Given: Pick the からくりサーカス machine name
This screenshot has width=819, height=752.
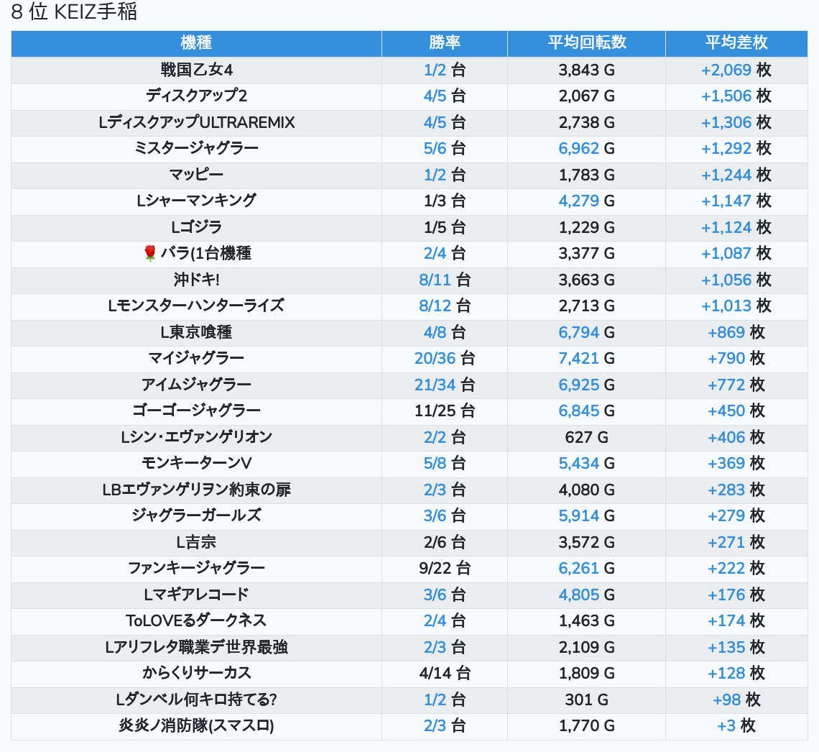Looking at the screenshot, I should coord(196,673).
